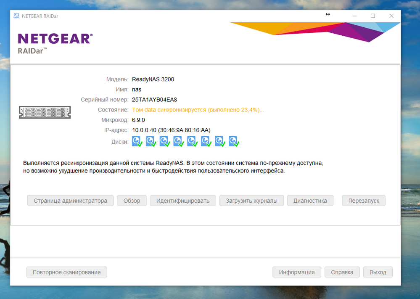Click the orange volume sync status text

198,110
